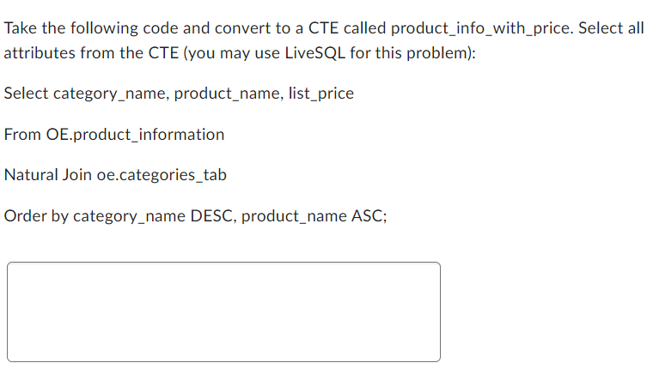Click the Order by category_name DESC line

pyautogui.click(x=196, y=216)
